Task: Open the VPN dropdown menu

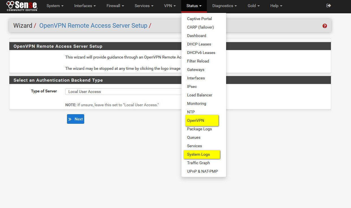Action: coord(170,6)
